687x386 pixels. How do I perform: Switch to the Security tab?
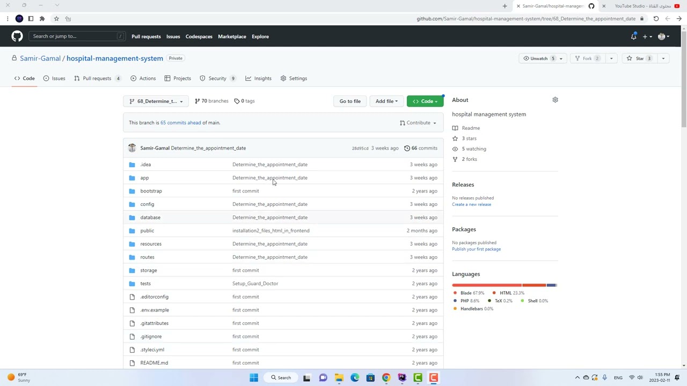[218, 78]
